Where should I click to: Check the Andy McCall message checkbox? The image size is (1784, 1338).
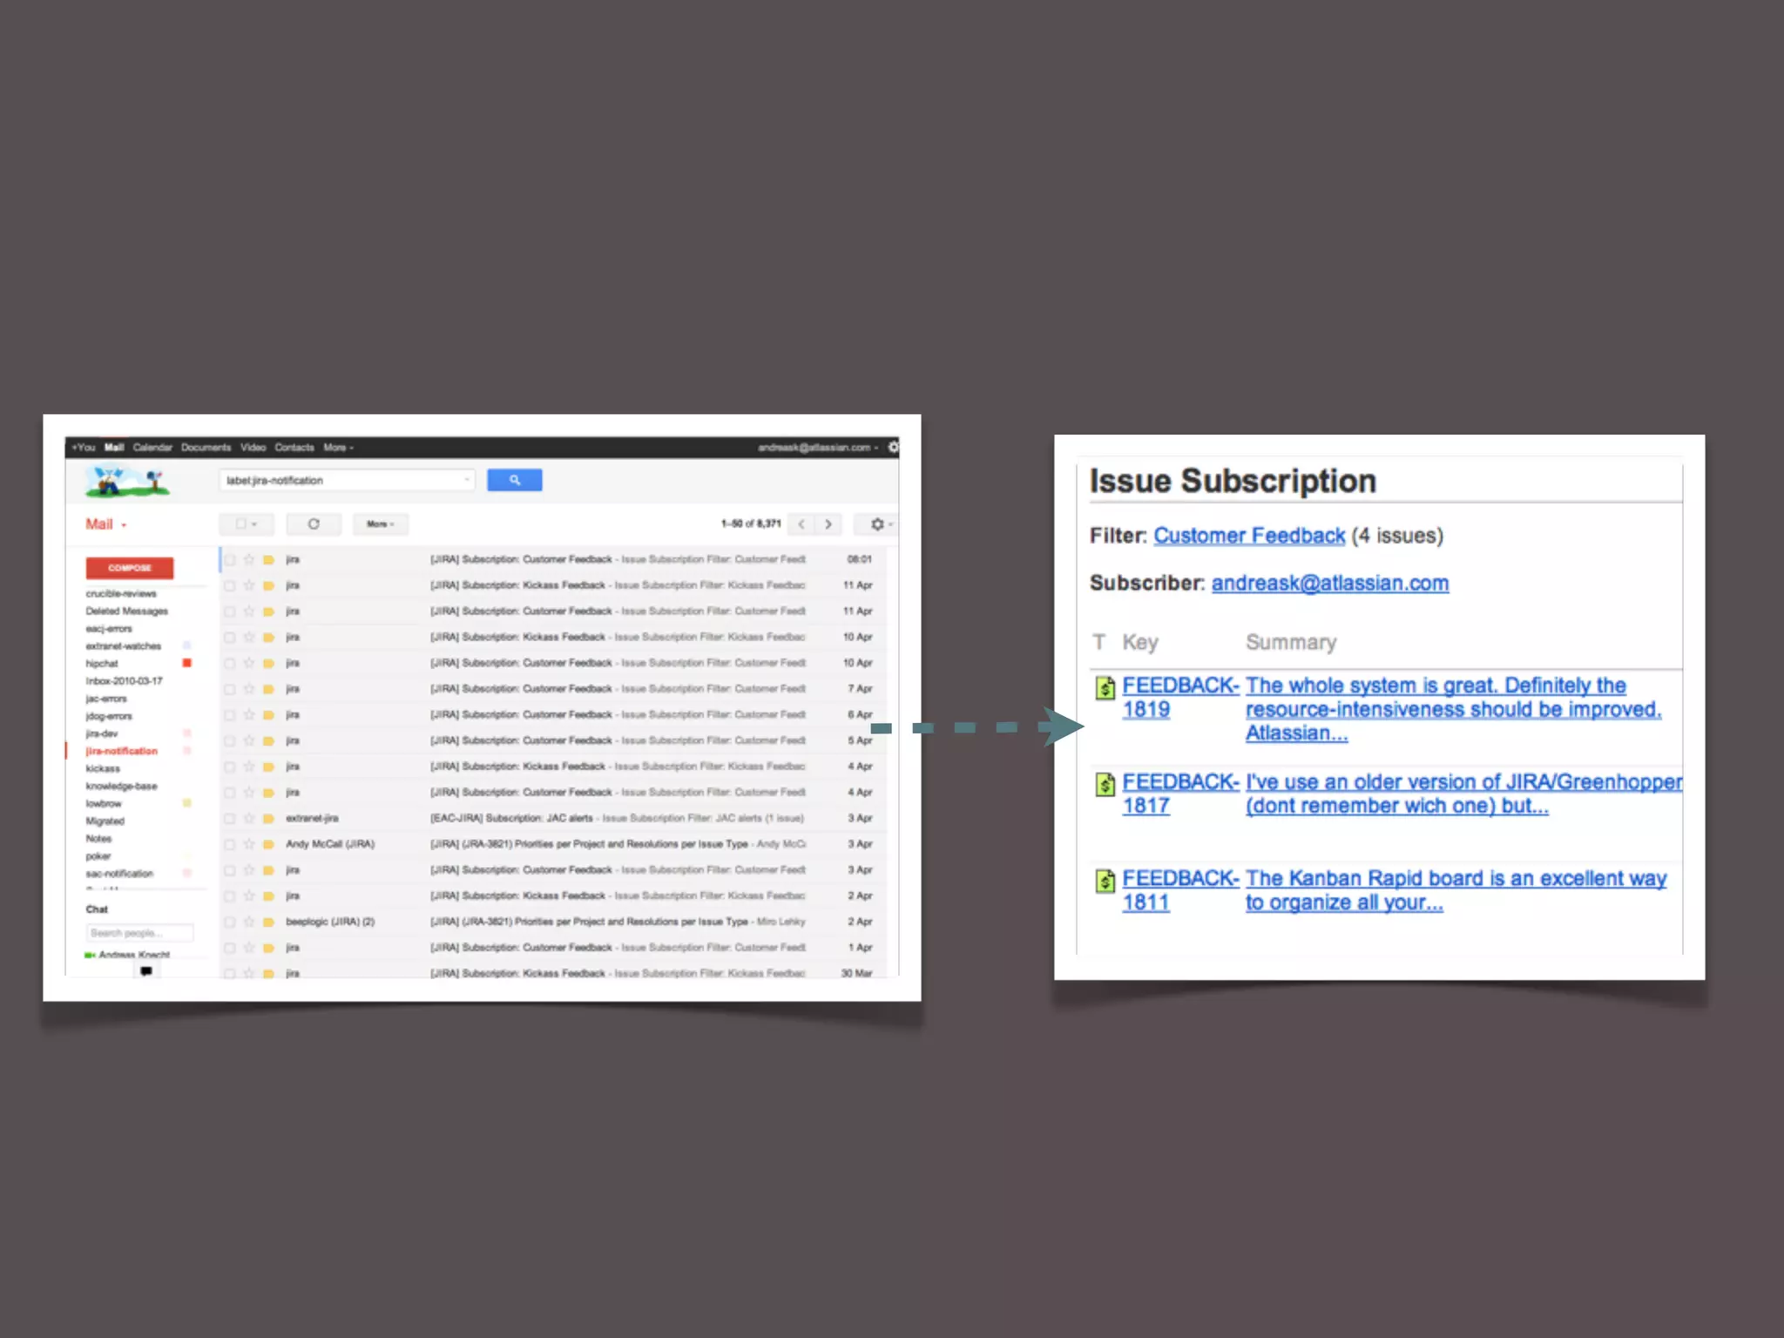230,844
